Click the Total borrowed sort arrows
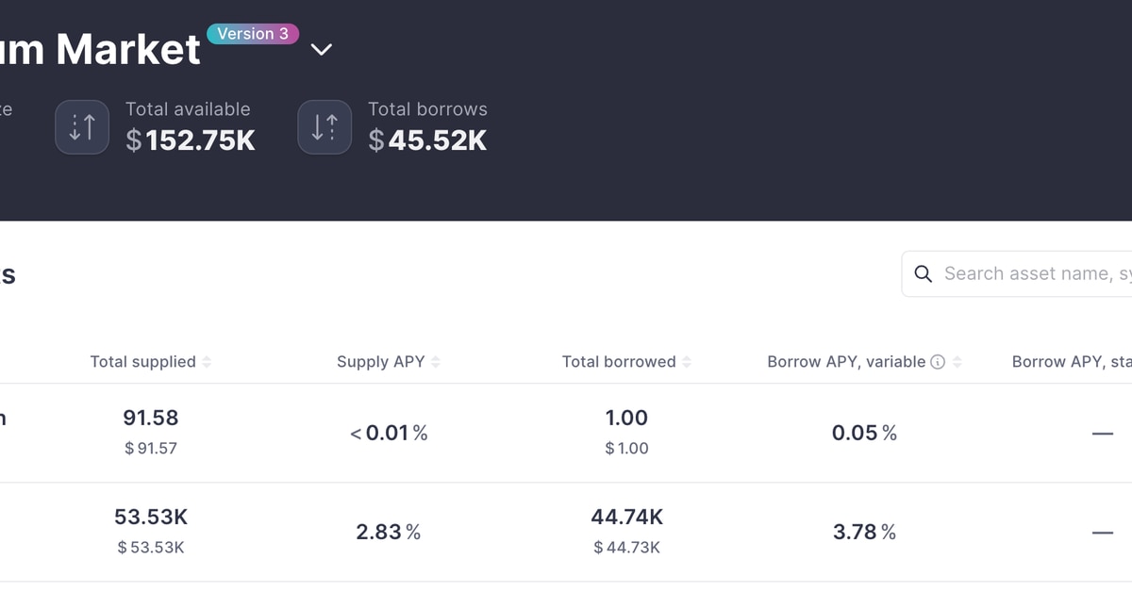Screen dimensions: 1132x592 (687, 362)
